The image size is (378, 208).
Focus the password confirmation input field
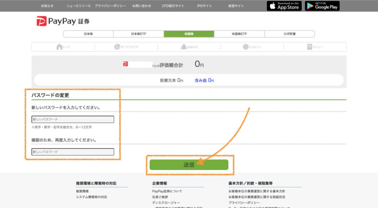coord(73,152)
